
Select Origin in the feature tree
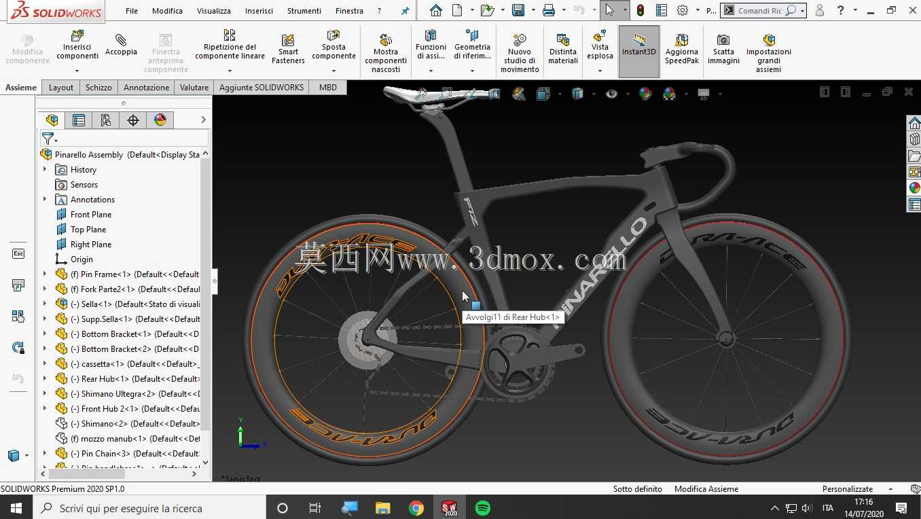tap(82, 259)
